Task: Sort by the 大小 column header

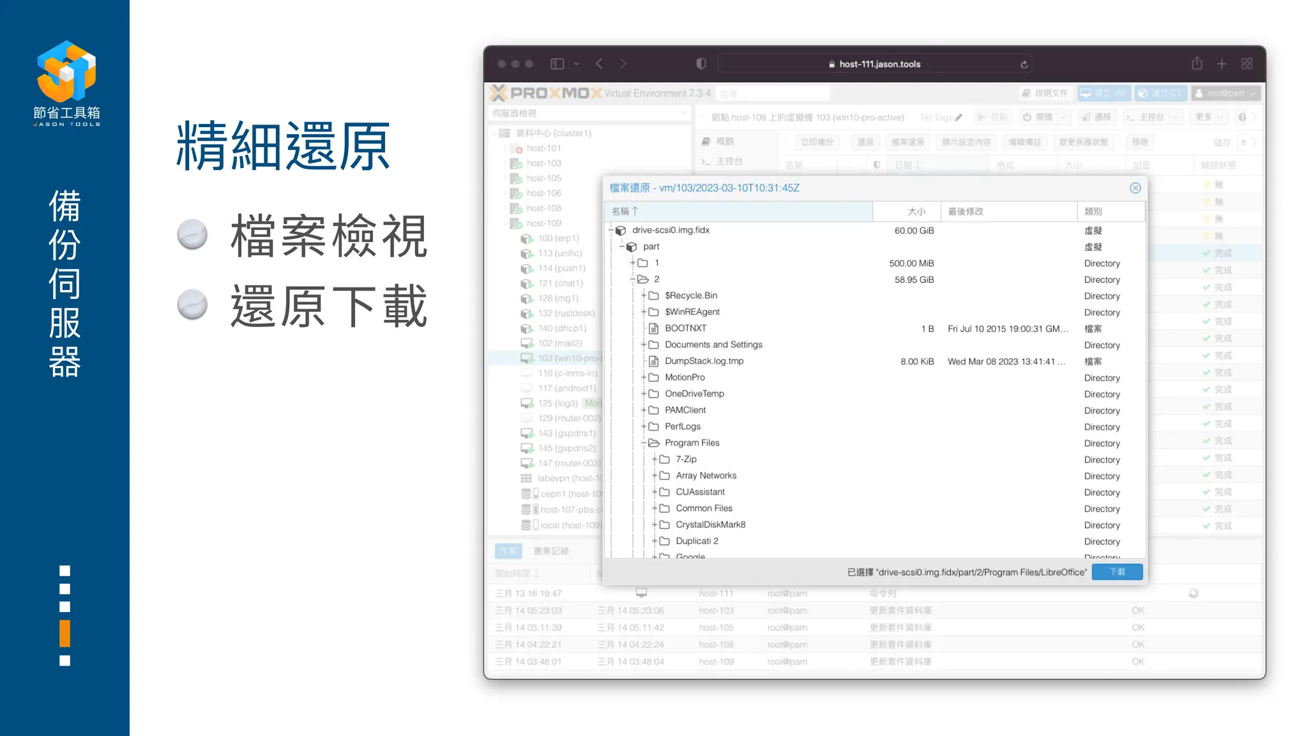Action: click(907, 211)
